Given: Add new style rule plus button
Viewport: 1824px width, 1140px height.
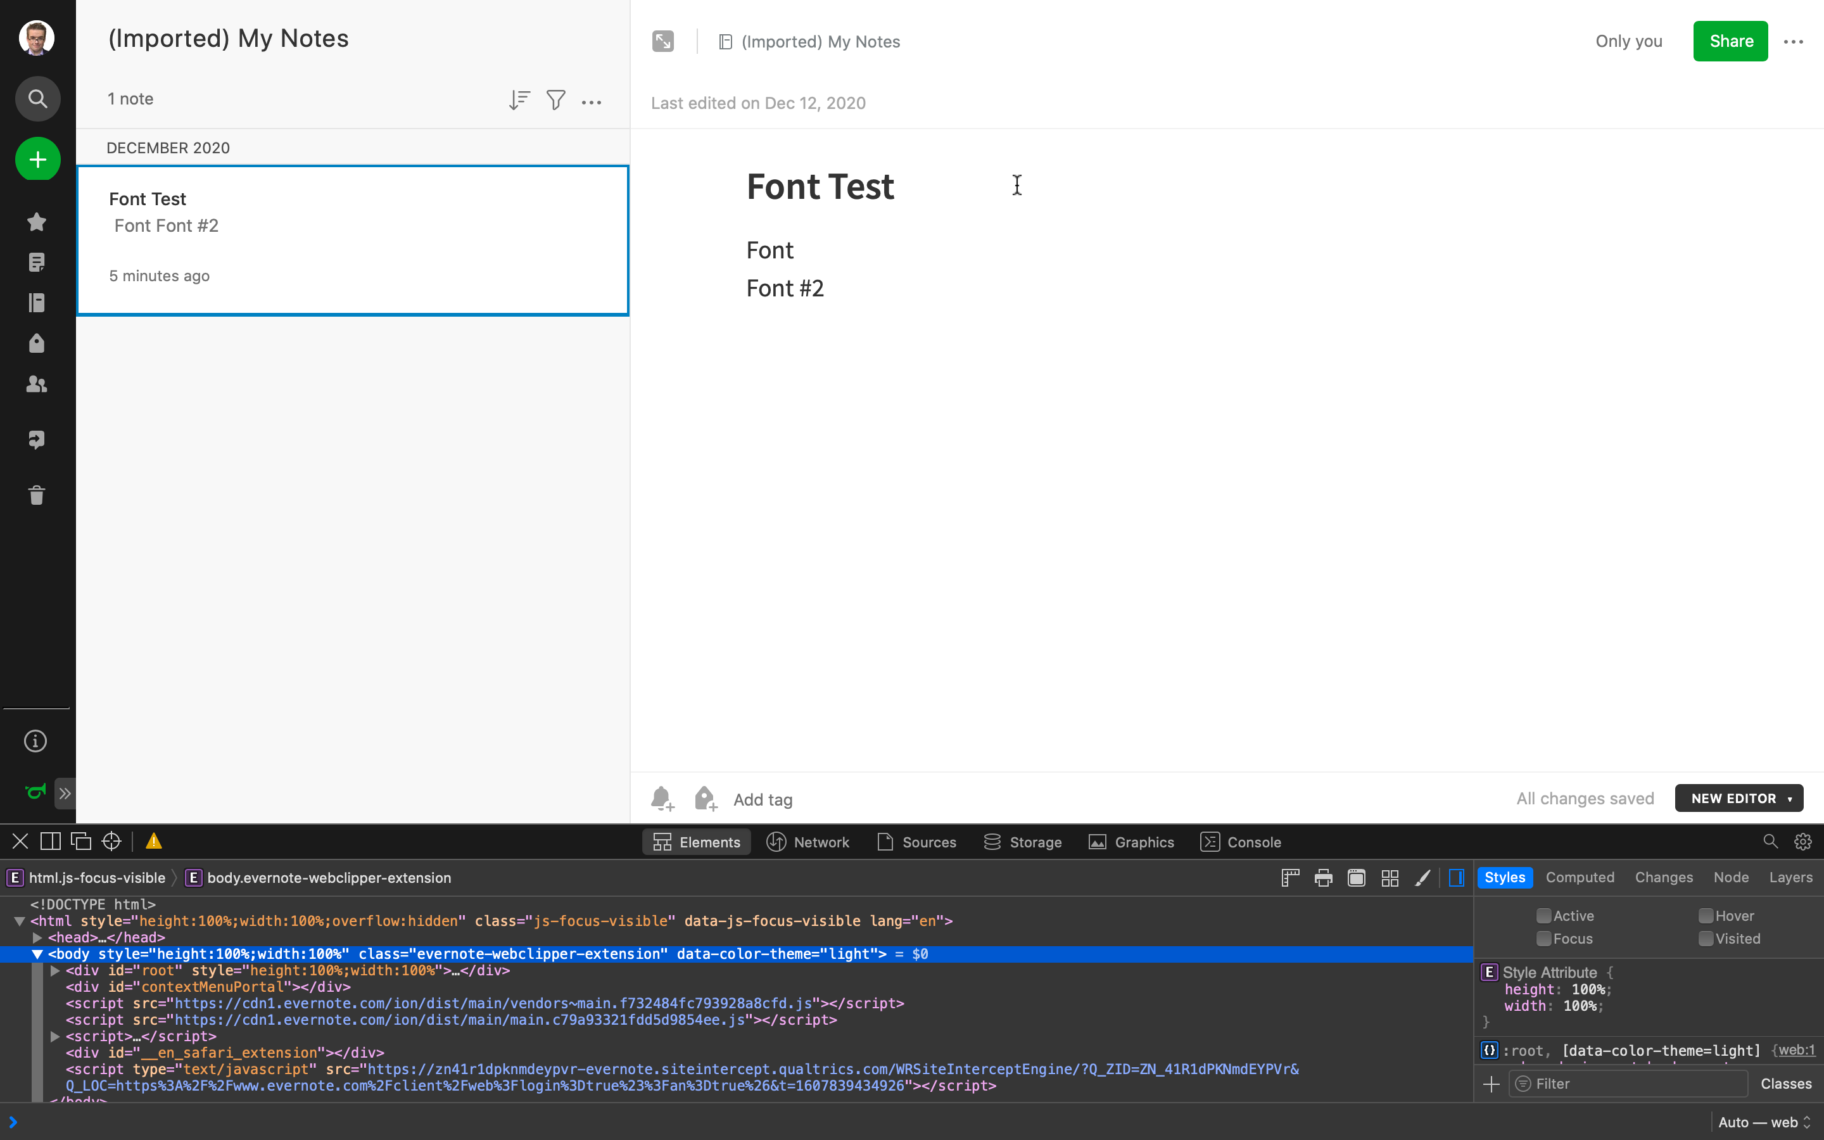Looking at the screenshot, I should (1491, 1084).
